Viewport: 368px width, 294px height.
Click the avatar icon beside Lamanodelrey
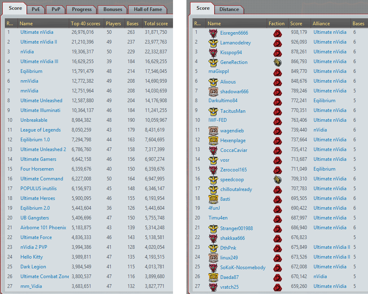(x=213, y=42)
